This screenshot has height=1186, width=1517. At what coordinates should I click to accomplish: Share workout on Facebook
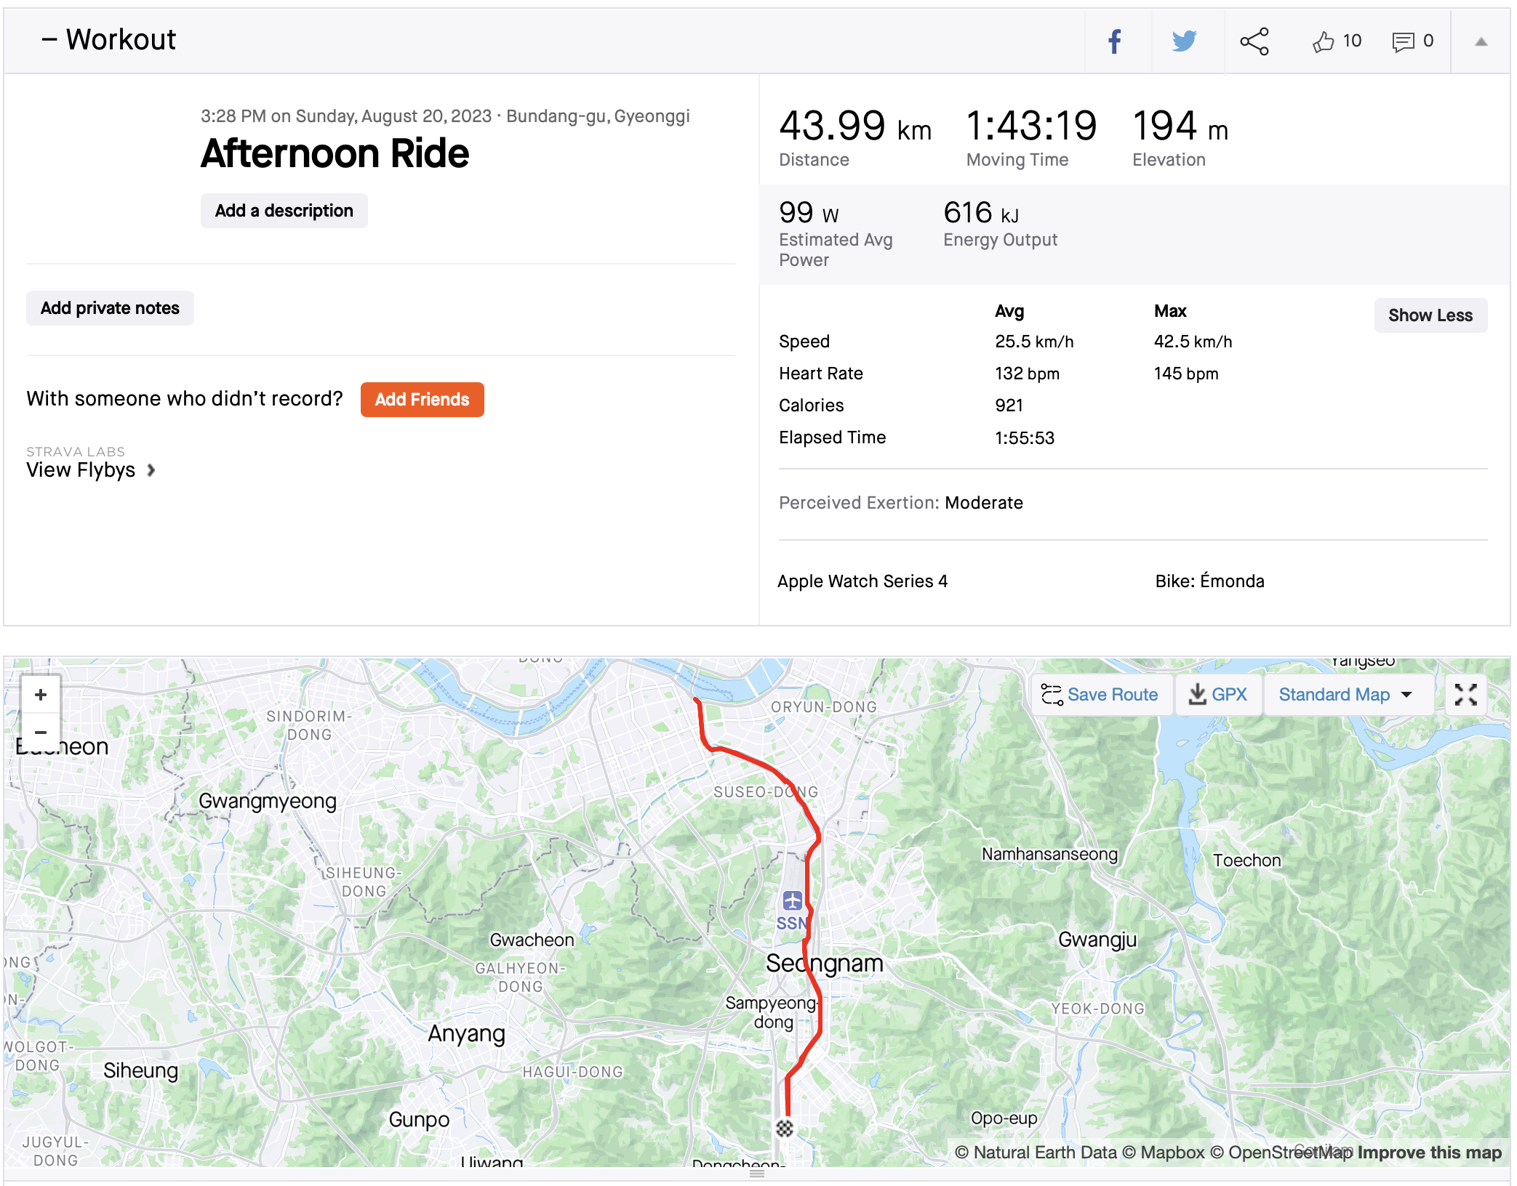tap(1115, 41)
